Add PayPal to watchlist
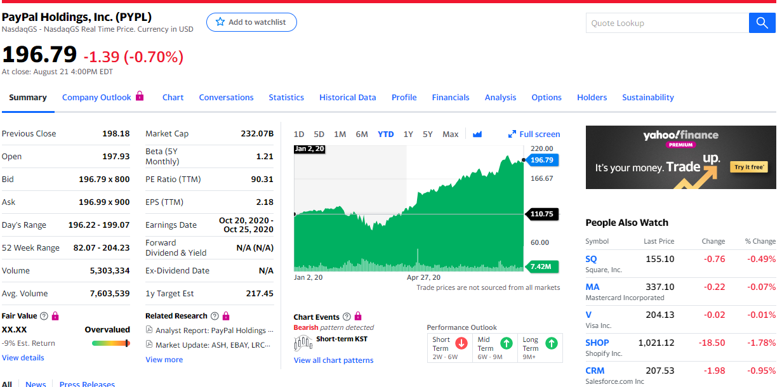Viewport: 782px width, 387px height. coord(251,22)
